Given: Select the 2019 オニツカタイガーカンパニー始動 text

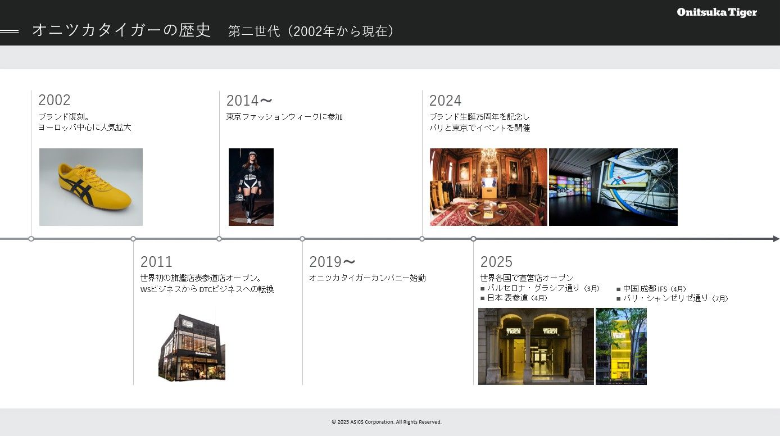Looking at the screenshot, I should click(x=367, y=278).
